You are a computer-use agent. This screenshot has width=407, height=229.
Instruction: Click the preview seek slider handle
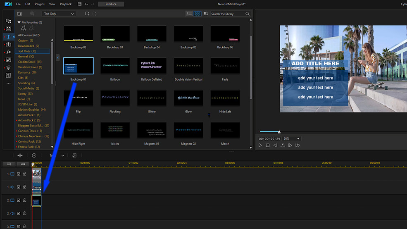(279, 132)
